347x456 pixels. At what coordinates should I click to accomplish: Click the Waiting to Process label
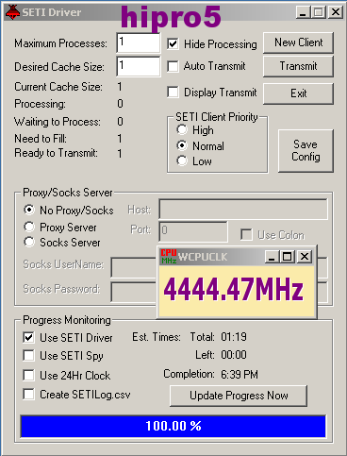[x=58, y=122]
